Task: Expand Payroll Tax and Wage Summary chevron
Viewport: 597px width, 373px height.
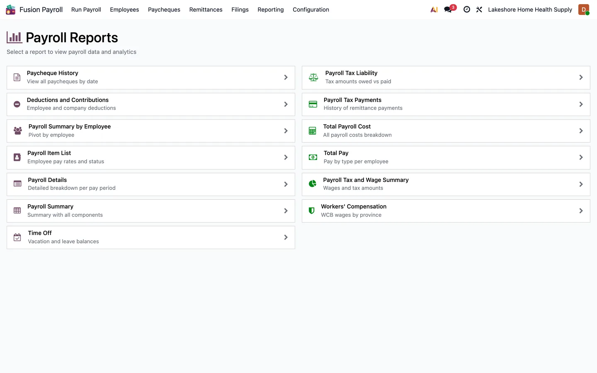Action: point(581,184)
